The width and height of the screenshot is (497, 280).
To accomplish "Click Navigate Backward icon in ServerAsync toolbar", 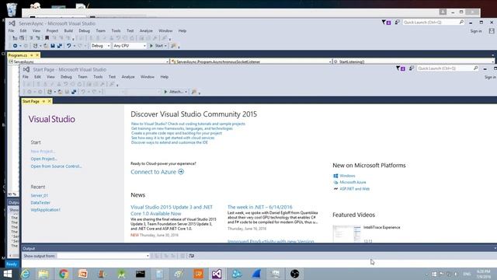I will click(x=15, y=46).
